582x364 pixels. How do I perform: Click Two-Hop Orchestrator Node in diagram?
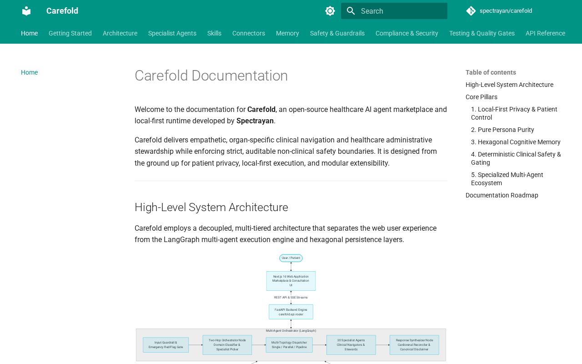[x=227, y=345]
